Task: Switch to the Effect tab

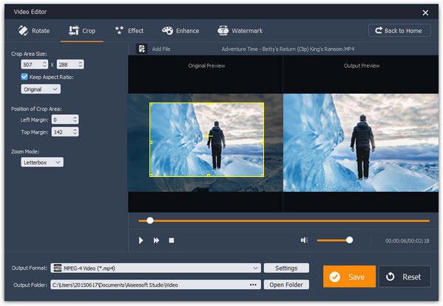Action: click(x=129, y=31)
